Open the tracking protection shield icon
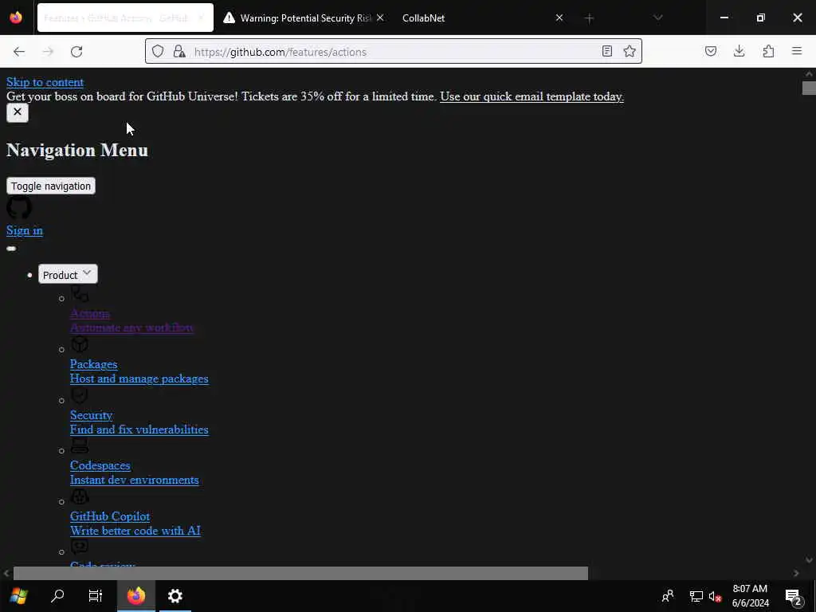This screenshot has width=816, height=612. click(158, 51)
